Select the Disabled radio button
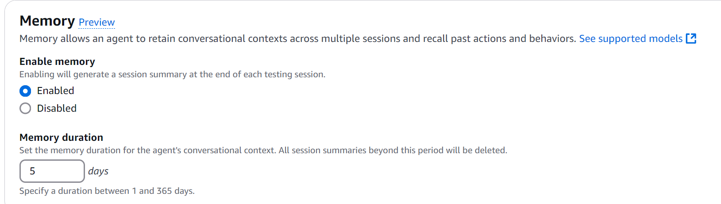The image size is (721, 204). (25, 108)
